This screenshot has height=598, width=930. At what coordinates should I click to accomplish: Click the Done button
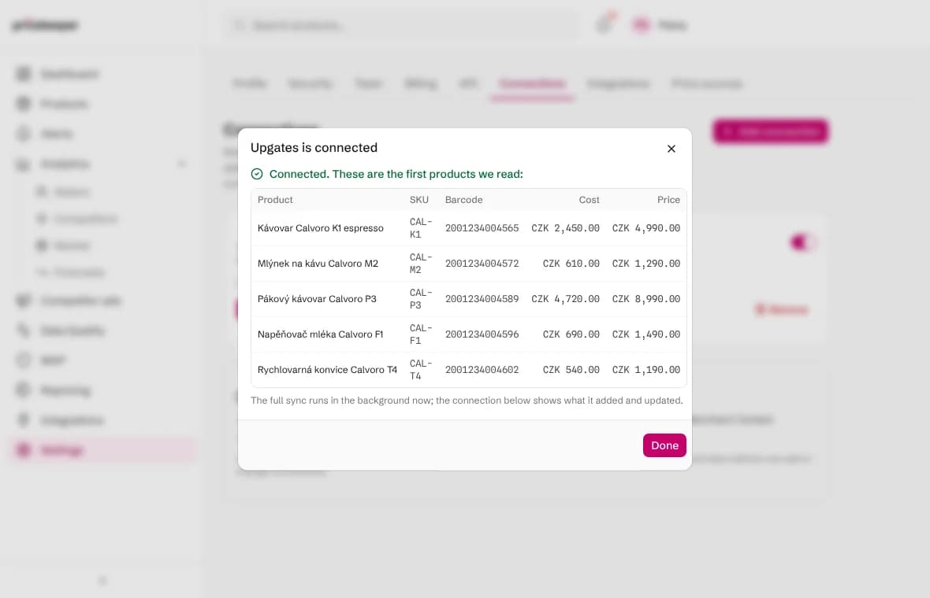coord(664,445)
